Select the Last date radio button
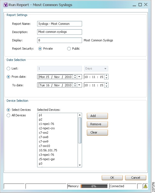The image size is (155, 193). [8, 69]
